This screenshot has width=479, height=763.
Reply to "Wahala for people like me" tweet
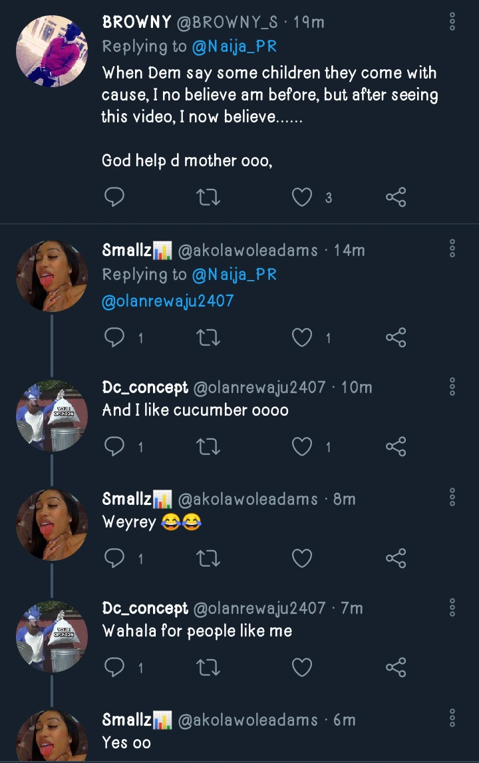115,667
